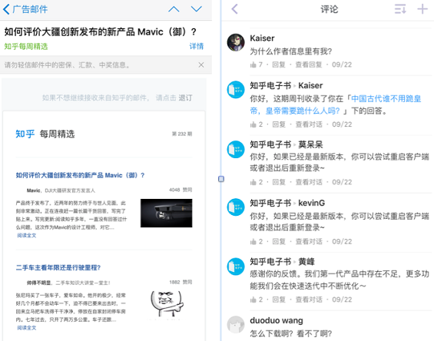Unsubscribe via 退订 link
434x341 pixels.
point(185,98)
